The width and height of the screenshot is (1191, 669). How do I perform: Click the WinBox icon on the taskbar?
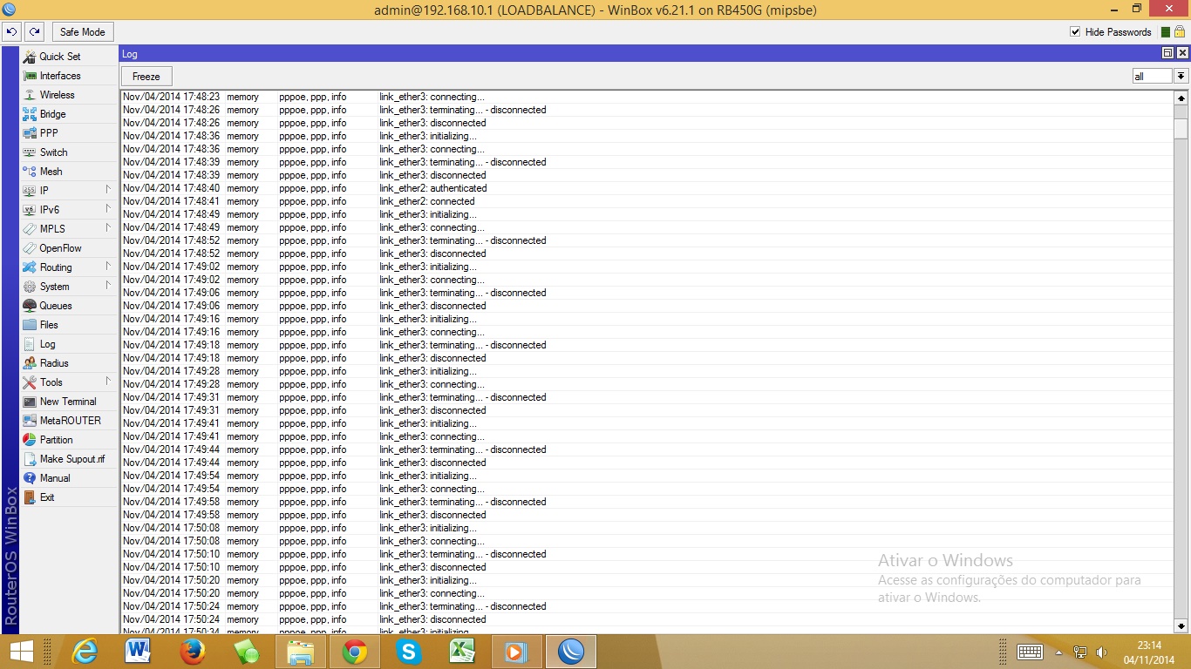pos(571,652)
